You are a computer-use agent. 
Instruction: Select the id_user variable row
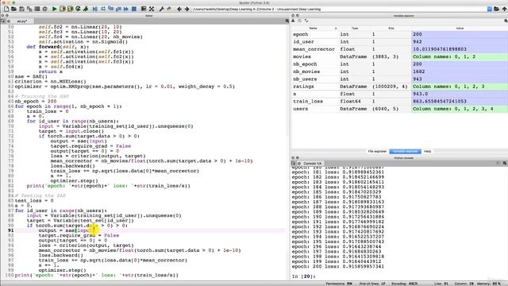[x=399, y=42]
